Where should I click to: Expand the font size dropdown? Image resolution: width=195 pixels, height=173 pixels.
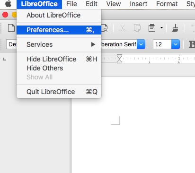[x=176, y=44]
